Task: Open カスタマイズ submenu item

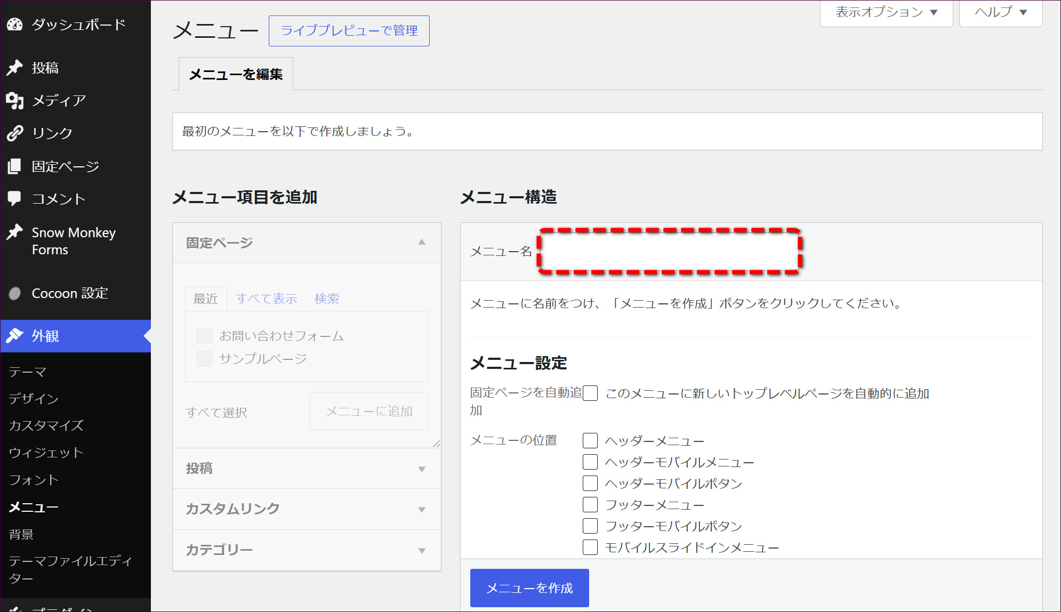Action: pos(46,425)
